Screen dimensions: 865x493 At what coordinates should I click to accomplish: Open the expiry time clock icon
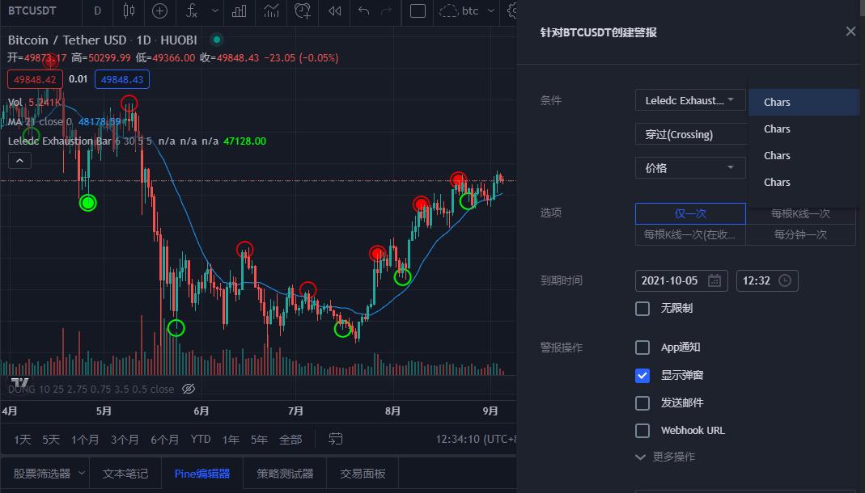tap(784, 280)
